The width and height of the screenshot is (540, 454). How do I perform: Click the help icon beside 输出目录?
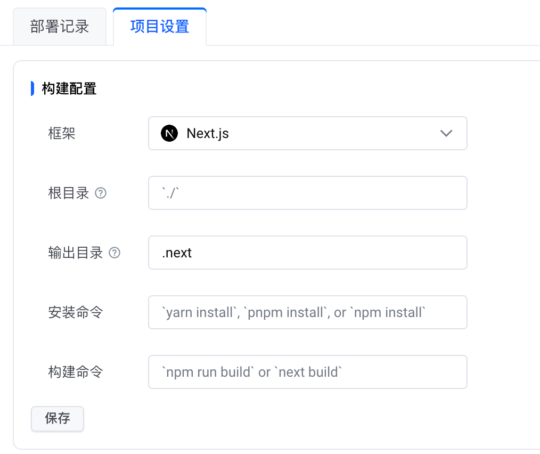114,253
